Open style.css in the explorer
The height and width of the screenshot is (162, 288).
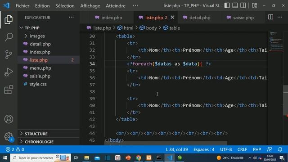[x=49, y=84]
